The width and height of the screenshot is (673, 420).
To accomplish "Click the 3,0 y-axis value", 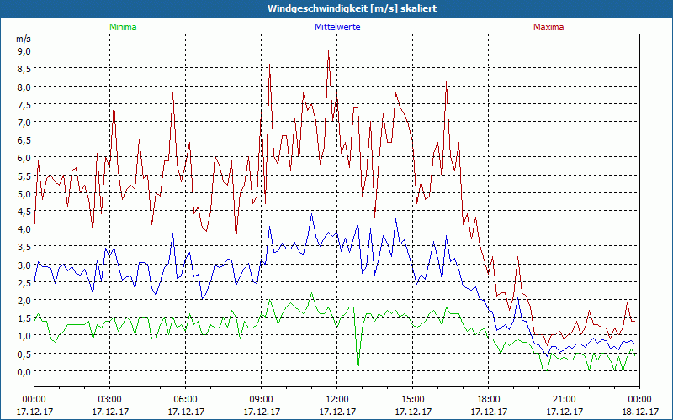I will click(x=24, y=265).
